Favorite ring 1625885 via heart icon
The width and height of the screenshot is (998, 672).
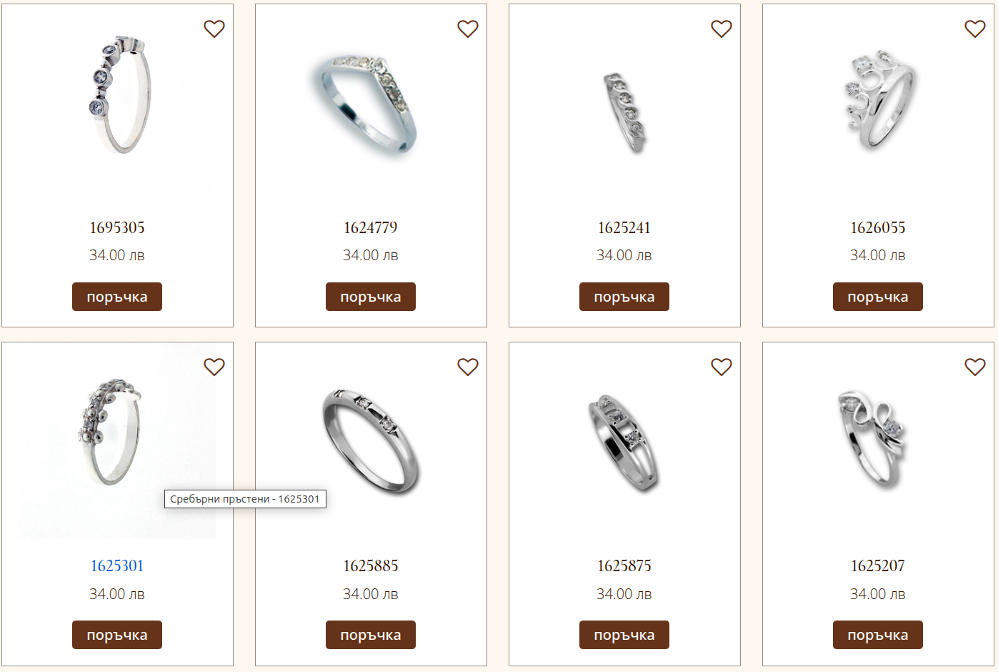point(468,367)
